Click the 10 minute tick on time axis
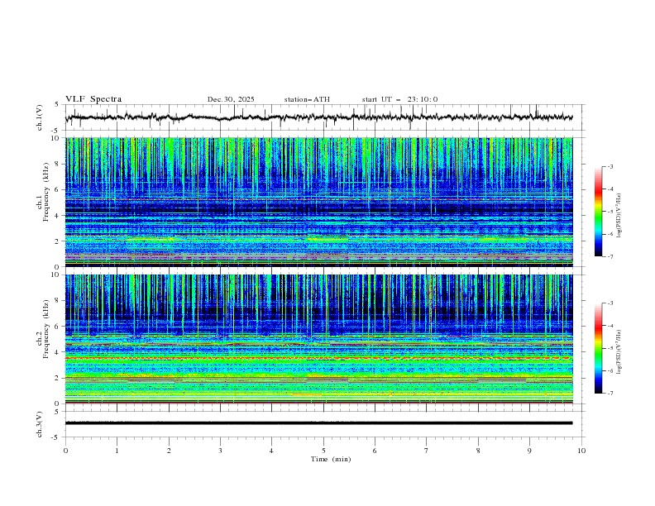 [581, 451]
